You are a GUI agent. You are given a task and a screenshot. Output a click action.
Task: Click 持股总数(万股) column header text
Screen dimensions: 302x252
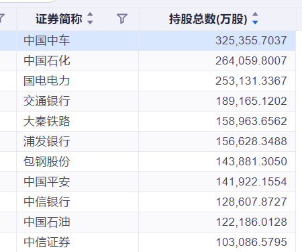[208, 19]
